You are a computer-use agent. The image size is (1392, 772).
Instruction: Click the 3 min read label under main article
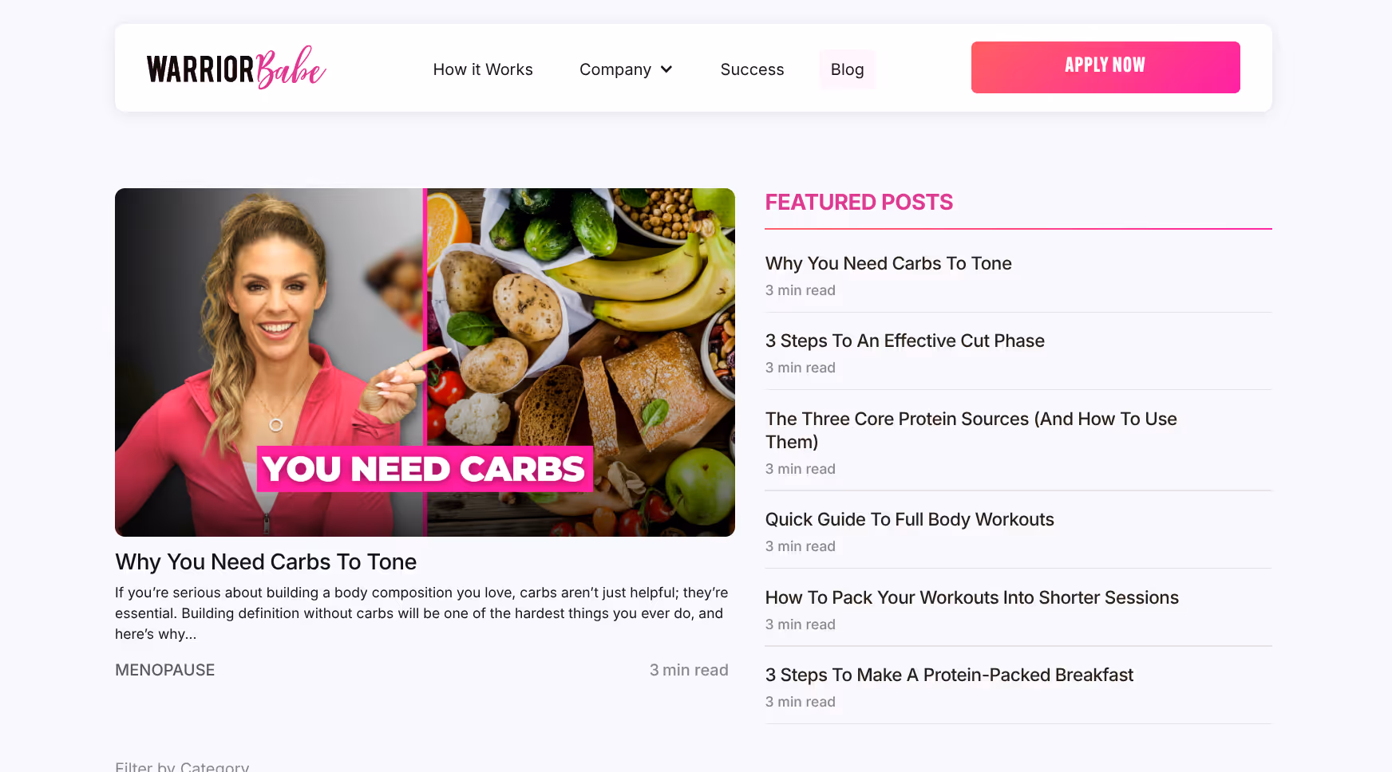click(x=689, y=670)
